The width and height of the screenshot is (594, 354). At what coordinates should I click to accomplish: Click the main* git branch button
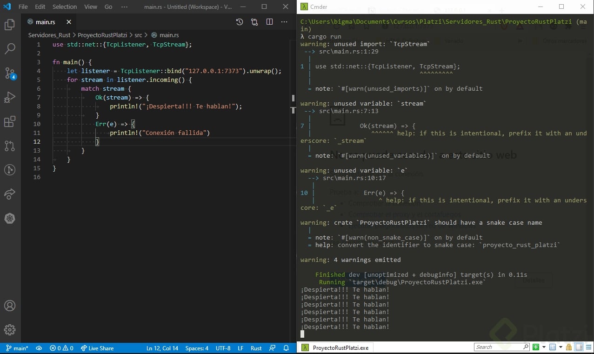coord(17,348)
